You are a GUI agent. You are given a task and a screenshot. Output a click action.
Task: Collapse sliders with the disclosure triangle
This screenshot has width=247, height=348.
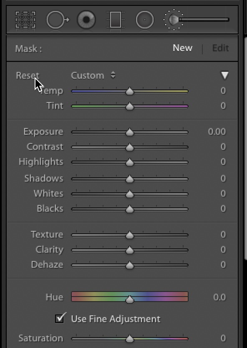[x=224, y=75]
